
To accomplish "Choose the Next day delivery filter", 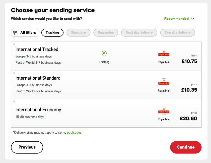I will pyautogui.click(x=139, y=33).
